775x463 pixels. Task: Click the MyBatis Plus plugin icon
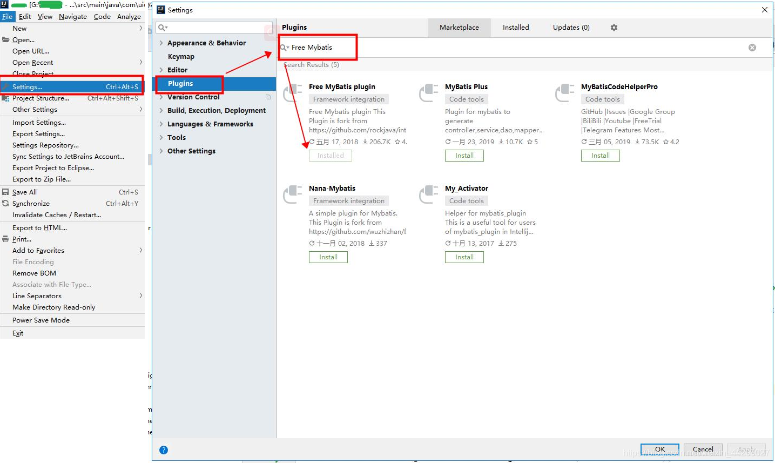coord(428,91)
